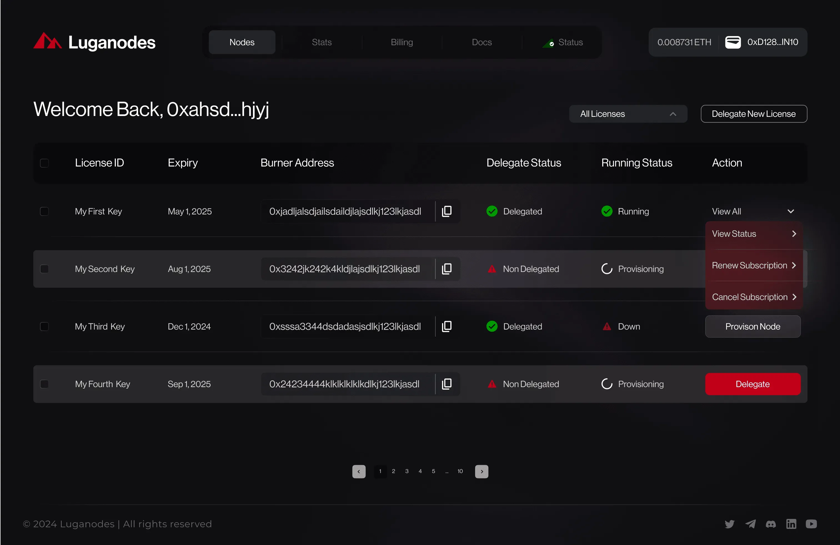The image size is (840, 545).
Task: Open the Status tab label
Action: 571,42
